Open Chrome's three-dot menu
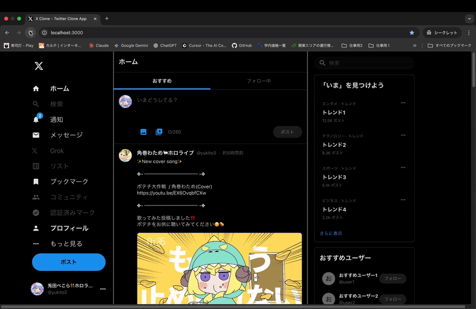 (469, 33)
